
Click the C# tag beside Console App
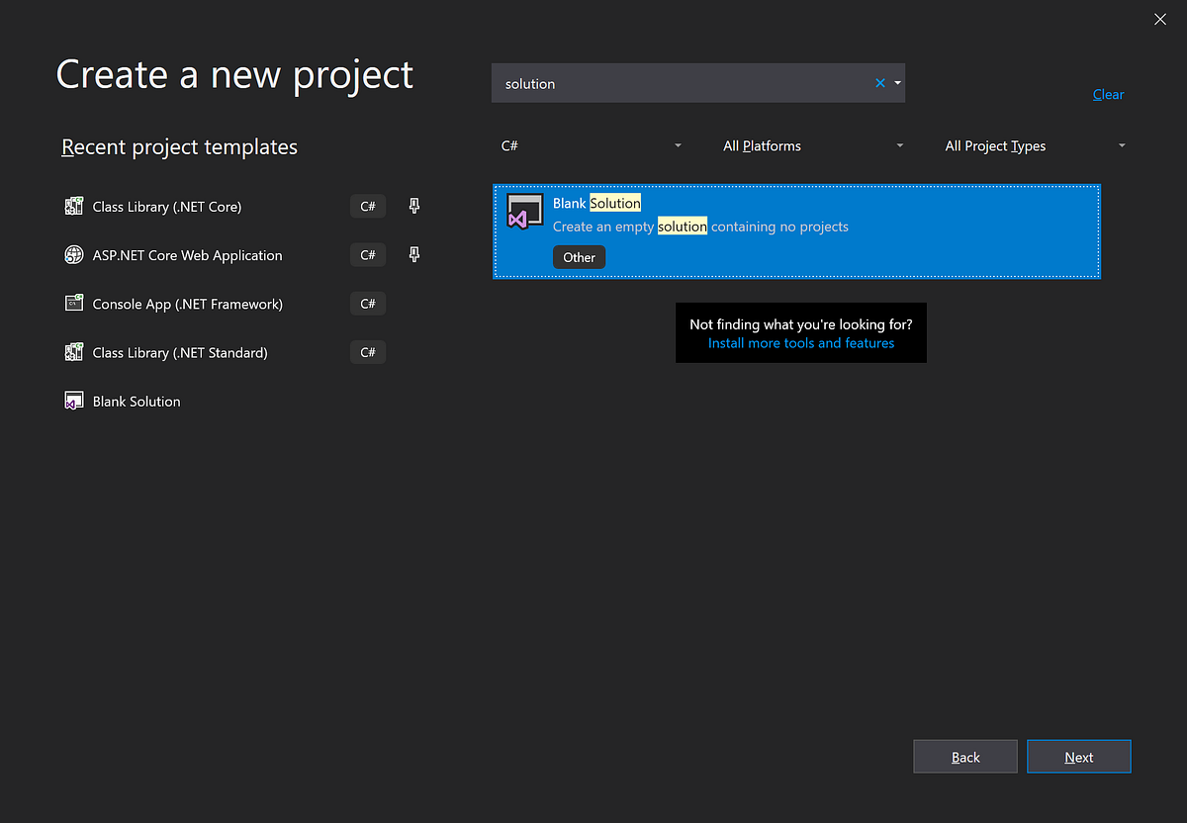367,303
